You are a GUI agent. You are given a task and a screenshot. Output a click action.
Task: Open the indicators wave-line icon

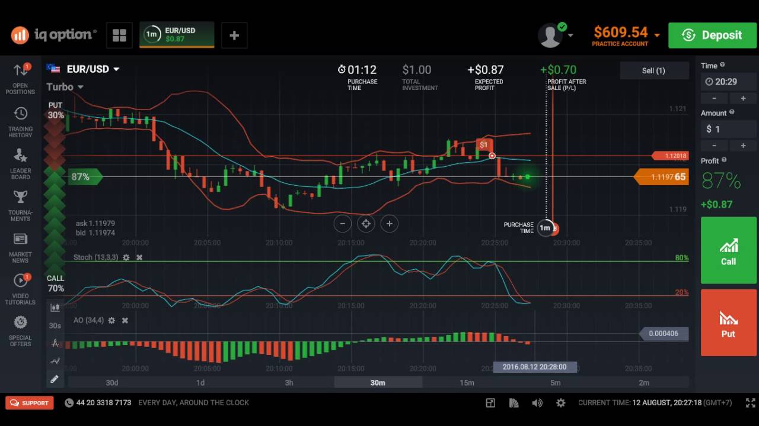pyautogui.click(x=55, y=361)
